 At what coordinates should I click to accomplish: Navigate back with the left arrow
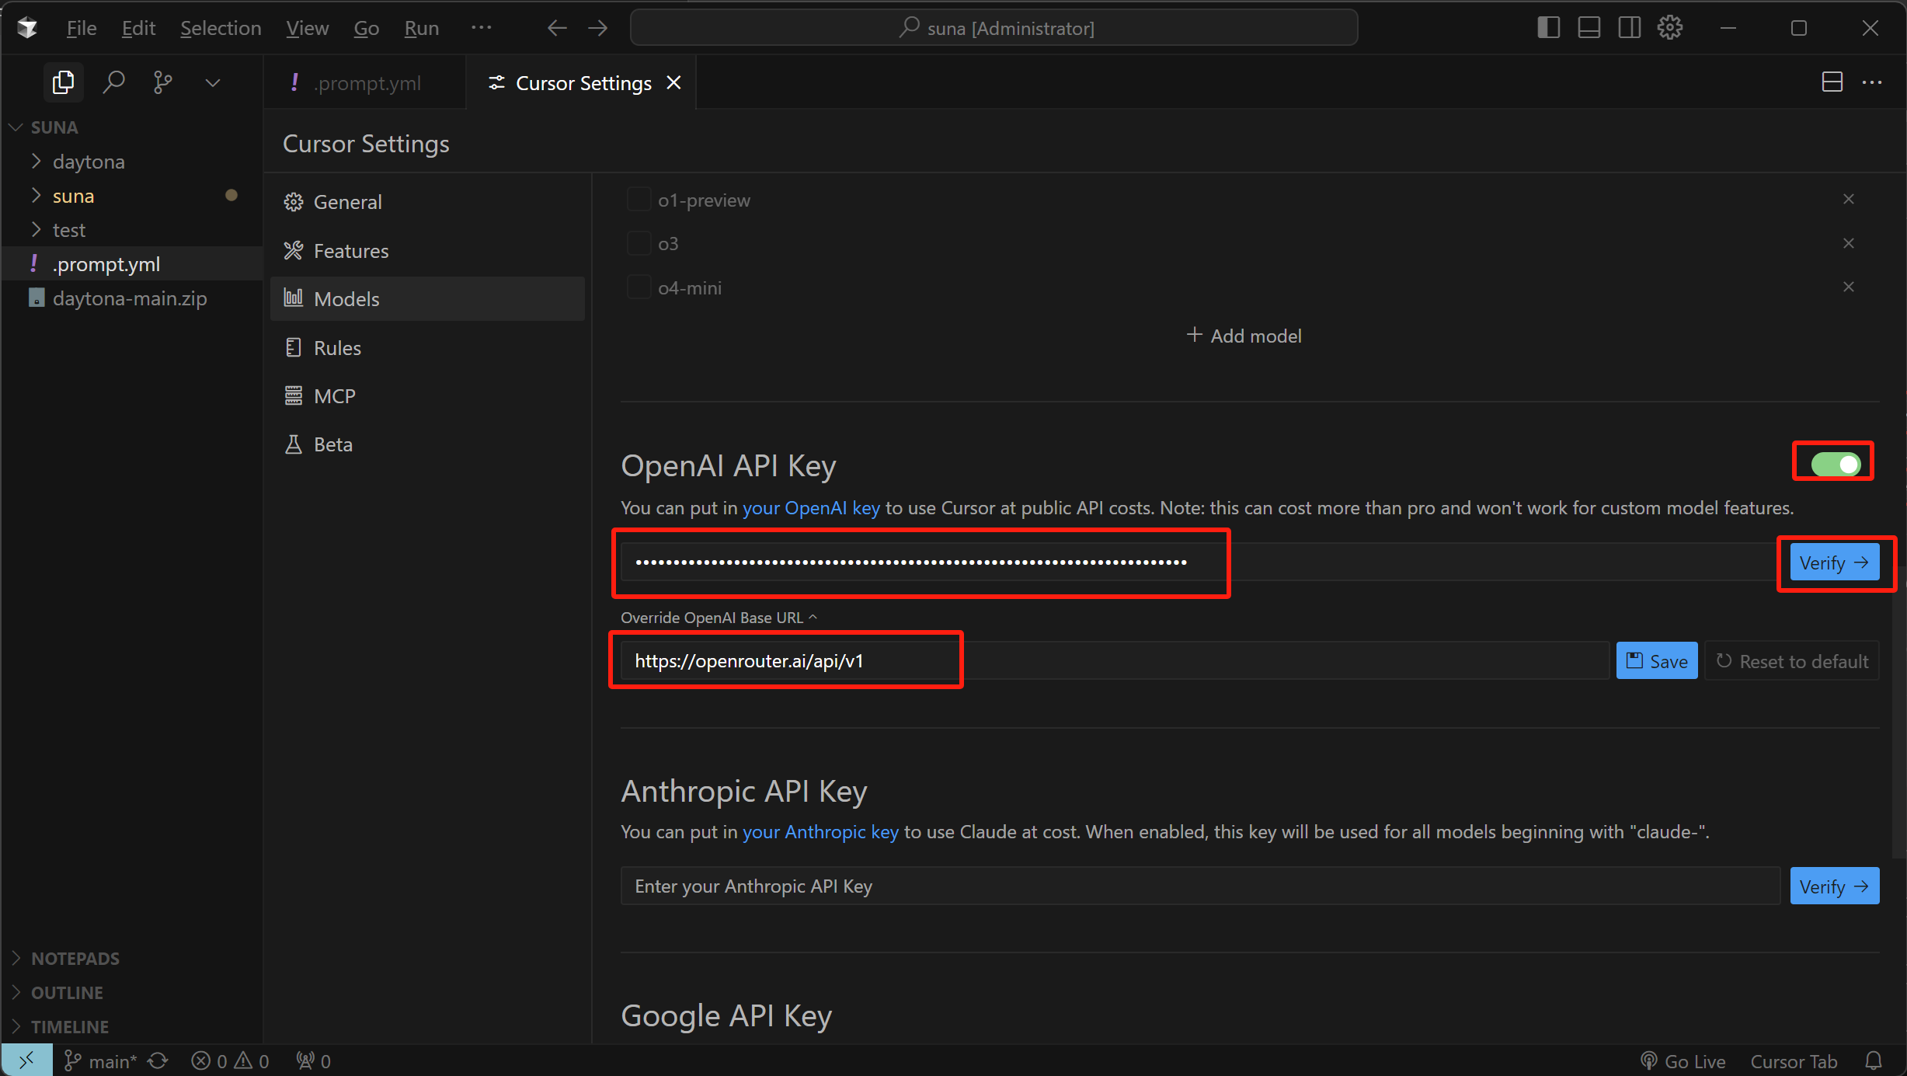[557, 28]
